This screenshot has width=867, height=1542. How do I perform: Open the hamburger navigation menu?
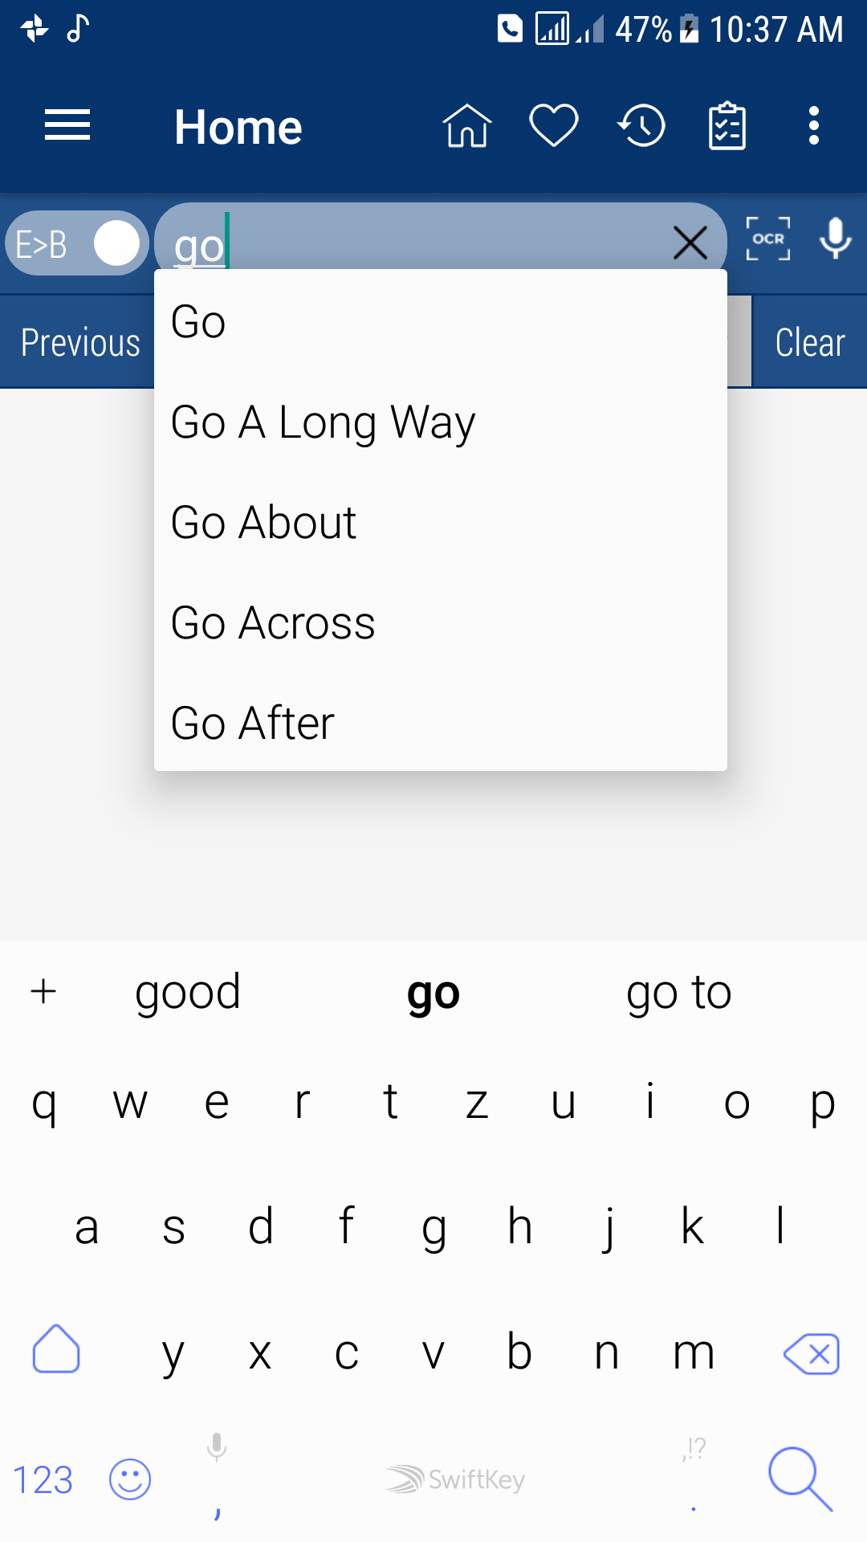pos(67,126)
